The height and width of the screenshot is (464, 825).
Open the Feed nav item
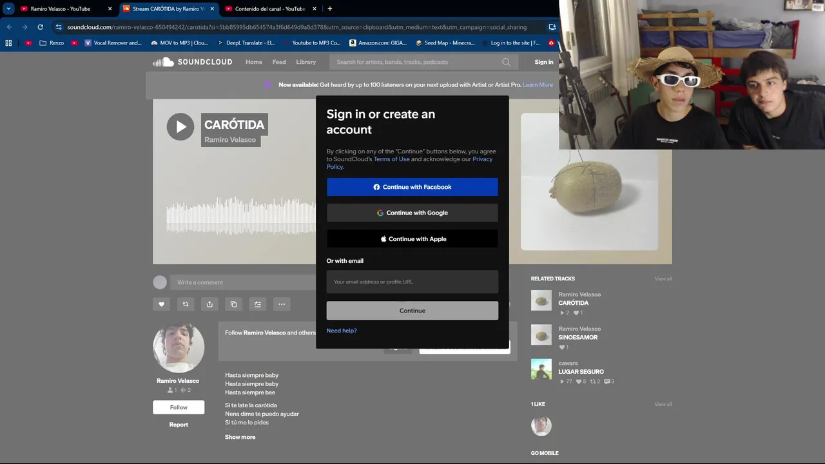click(279, 62)
